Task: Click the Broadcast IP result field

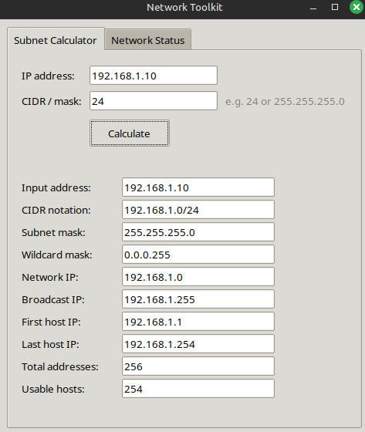Action: pyautogui.click(x=198, y=299)
